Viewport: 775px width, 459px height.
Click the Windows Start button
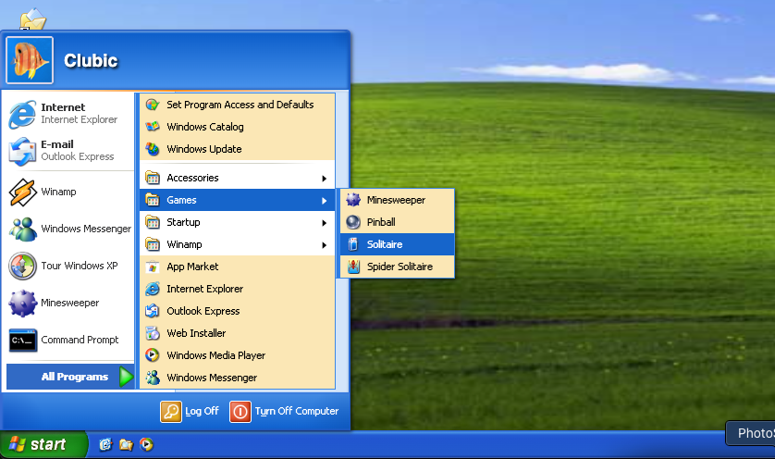(x=43, y=444)
